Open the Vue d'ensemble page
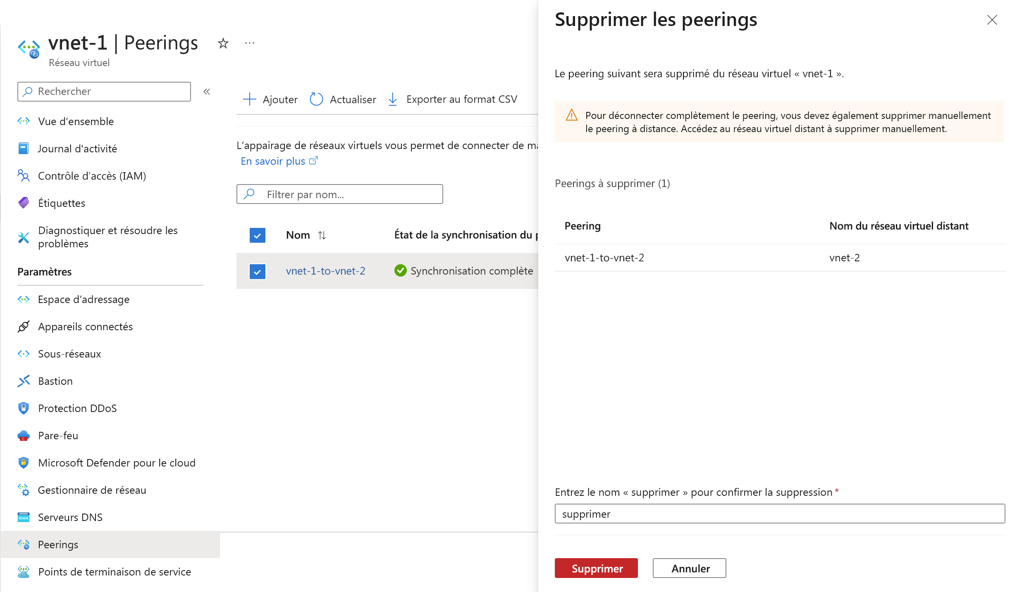 click(x=75, y=121)
